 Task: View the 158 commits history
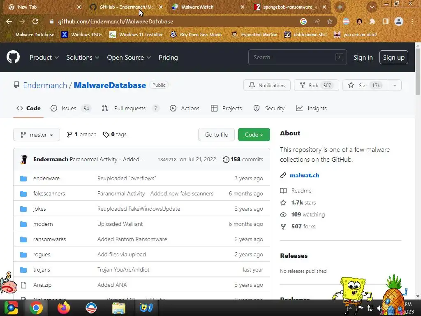[243, 159]
